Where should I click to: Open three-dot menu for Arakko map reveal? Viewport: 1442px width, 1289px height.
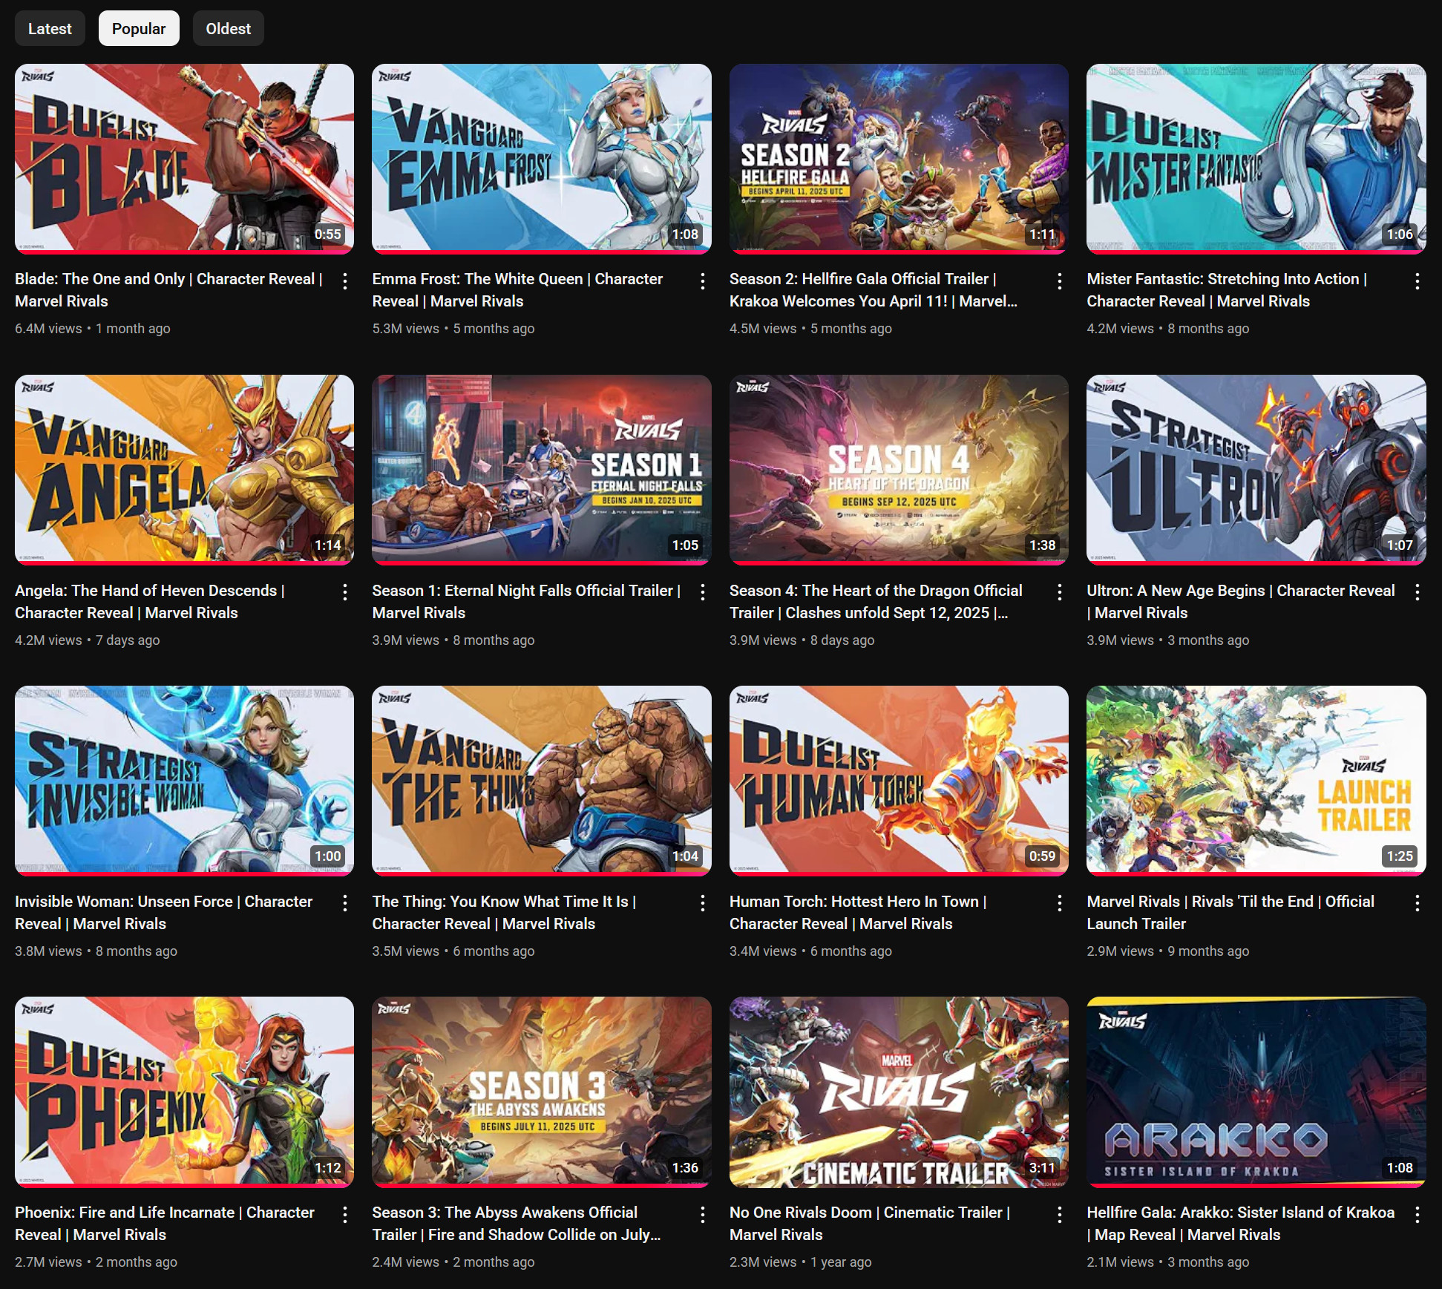point(1417,1215)
